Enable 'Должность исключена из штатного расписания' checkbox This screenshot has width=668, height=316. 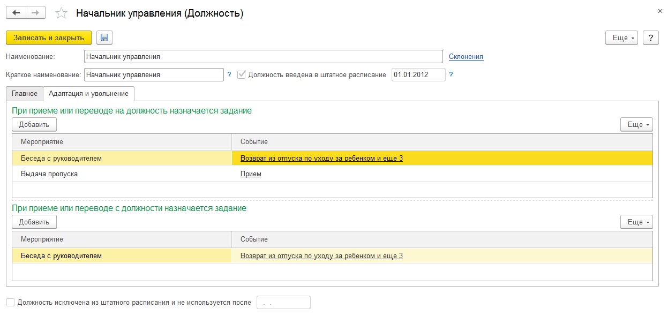coord(11,303)
